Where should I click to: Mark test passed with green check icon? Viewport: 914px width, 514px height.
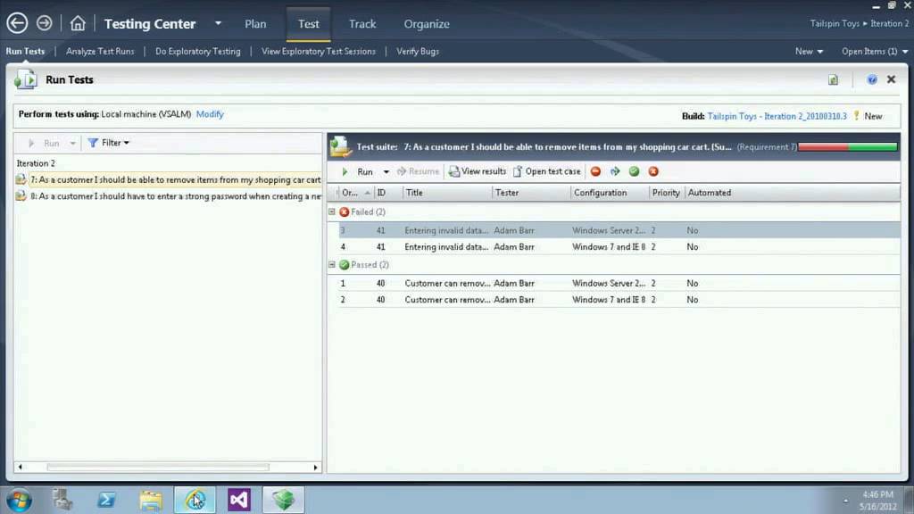point(635,171)
